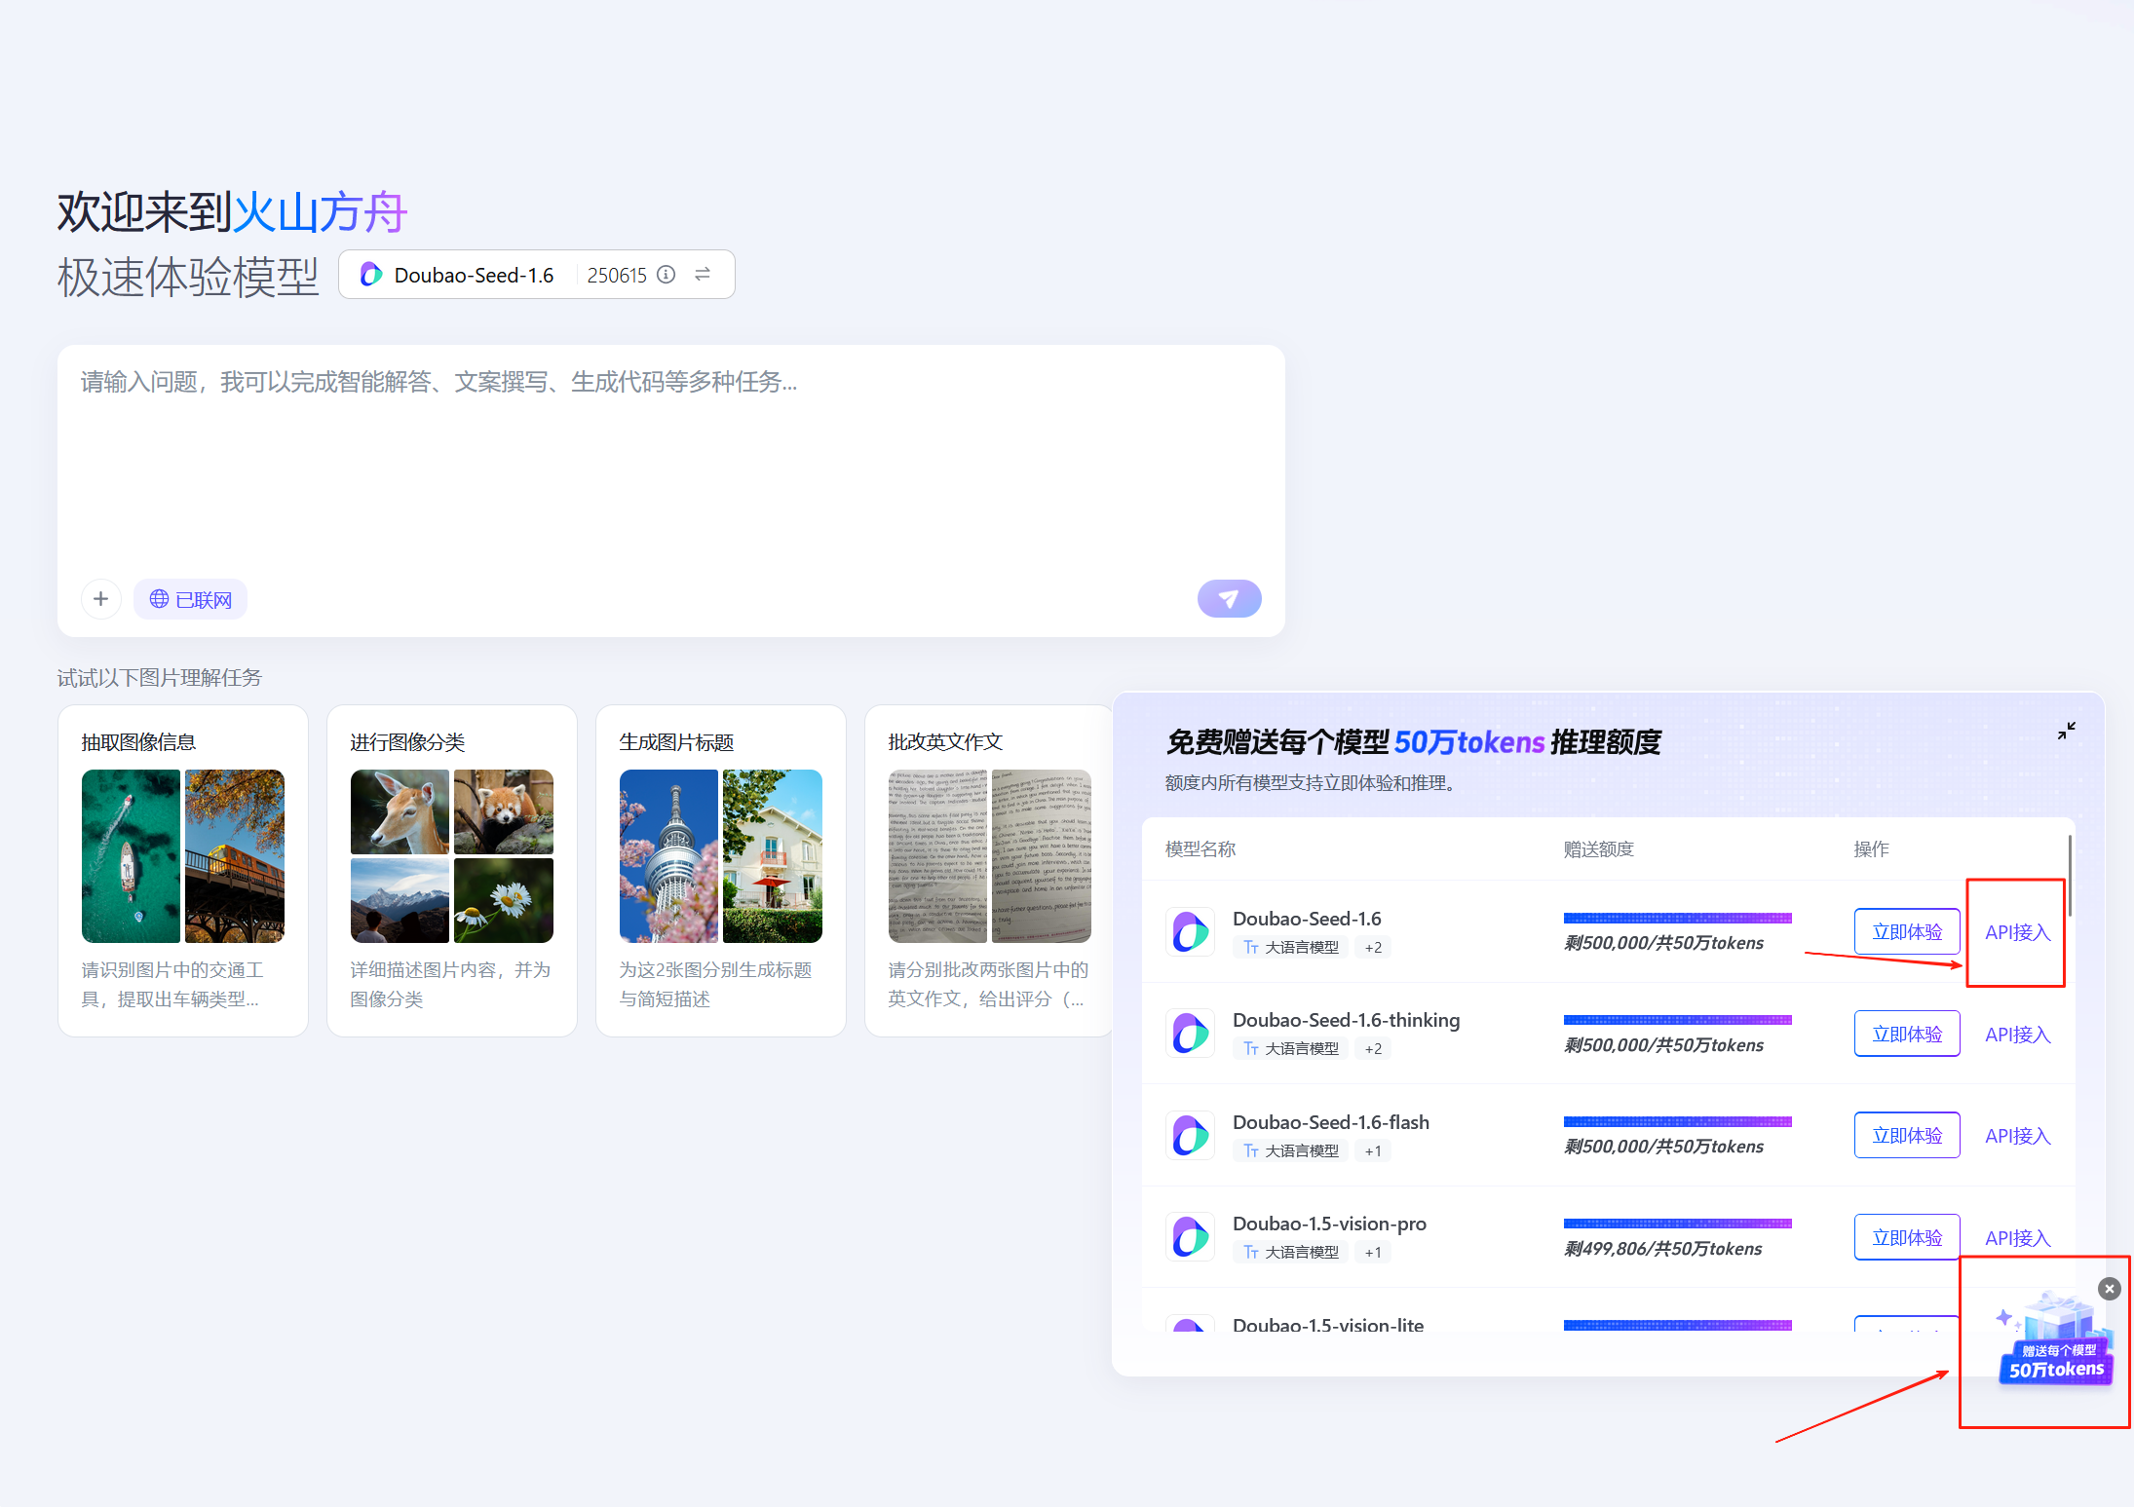Click Doubao-Seed-1.6 row model logo
This screenshot has height=1507, width=2134.
pyautogui.click(x=1191, y=932)
